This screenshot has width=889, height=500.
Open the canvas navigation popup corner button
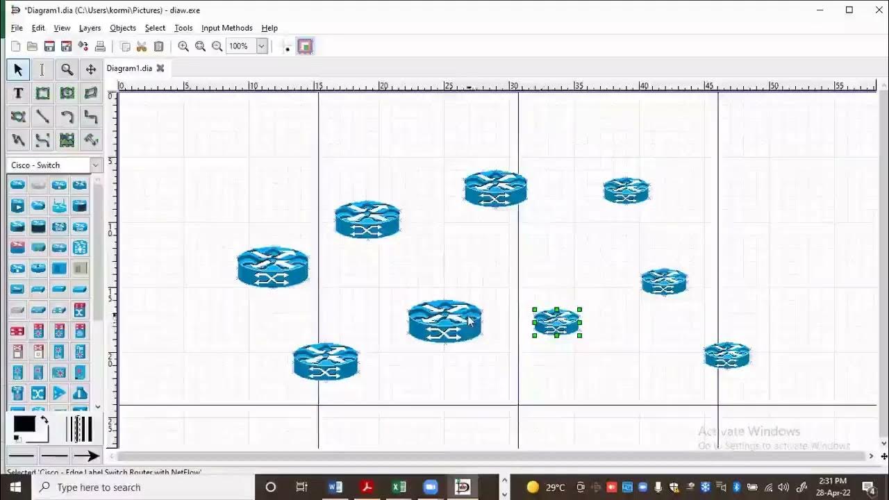[883, 456]
